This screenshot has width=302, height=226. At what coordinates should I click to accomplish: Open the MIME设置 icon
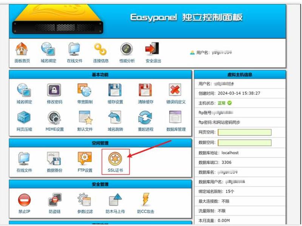click(54, 118)
